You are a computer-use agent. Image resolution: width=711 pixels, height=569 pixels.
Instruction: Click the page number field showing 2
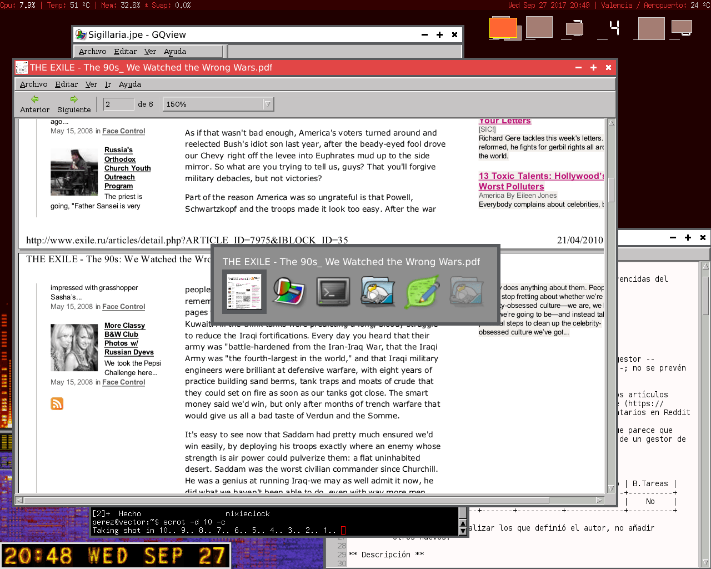(119, 104)
